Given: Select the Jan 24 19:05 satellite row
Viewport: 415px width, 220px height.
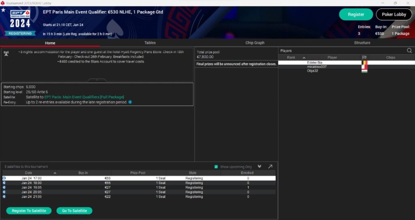Looking at the screenshot, I should (139, 188).
